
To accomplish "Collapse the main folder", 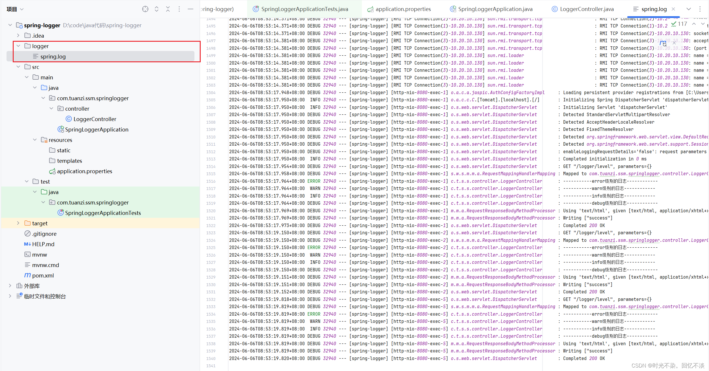I will (x=27, y=77).
